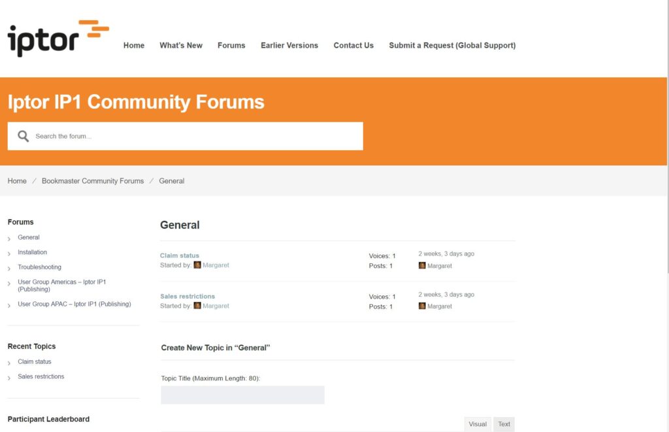Click the Participant Leaderboard heading

[48, 419]
